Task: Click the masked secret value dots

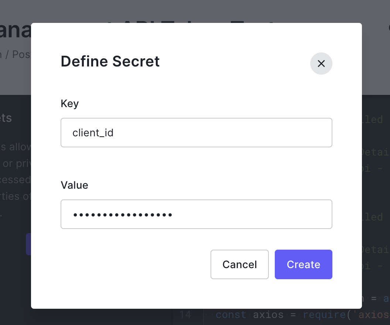Action: (x=123, y=214)
